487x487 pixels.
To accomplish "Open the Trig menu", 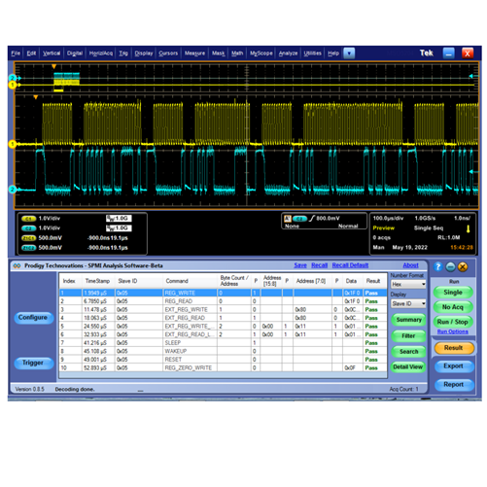I will click(123, 53).
